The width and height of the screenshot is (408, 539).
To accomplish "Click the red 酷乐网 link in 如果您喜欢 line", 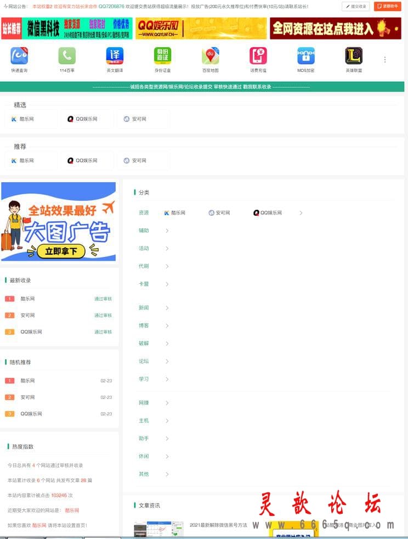I will 39,525.
